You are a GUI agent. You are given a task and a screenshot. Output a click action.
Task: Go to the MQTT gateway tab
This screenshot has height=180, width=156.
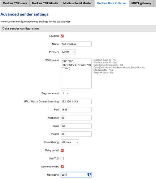point(141,3)
